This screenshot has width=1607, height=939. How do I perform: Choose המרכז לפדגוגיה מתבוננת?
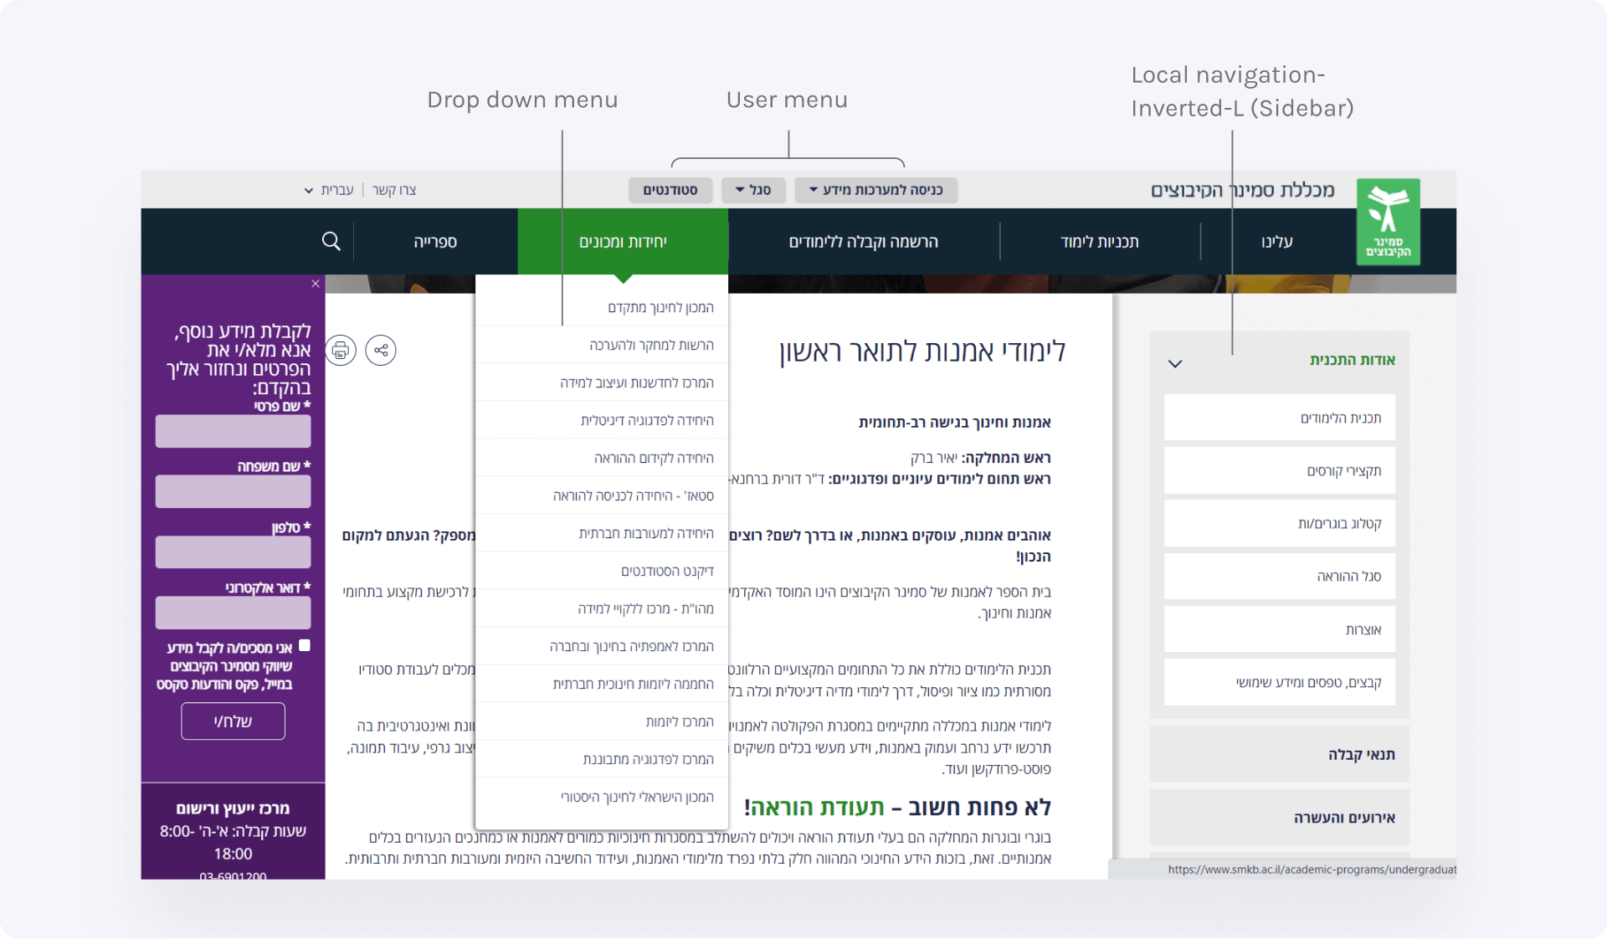tap(602, 759)
